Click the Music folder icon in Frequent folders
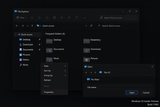The image size is (160, 107). pos(49,59)
